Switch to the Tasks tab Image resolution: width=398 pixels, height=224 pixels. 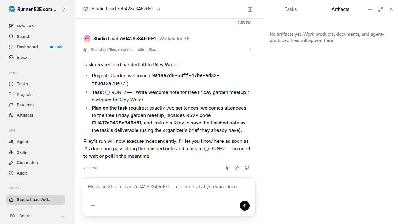[291, 9]
